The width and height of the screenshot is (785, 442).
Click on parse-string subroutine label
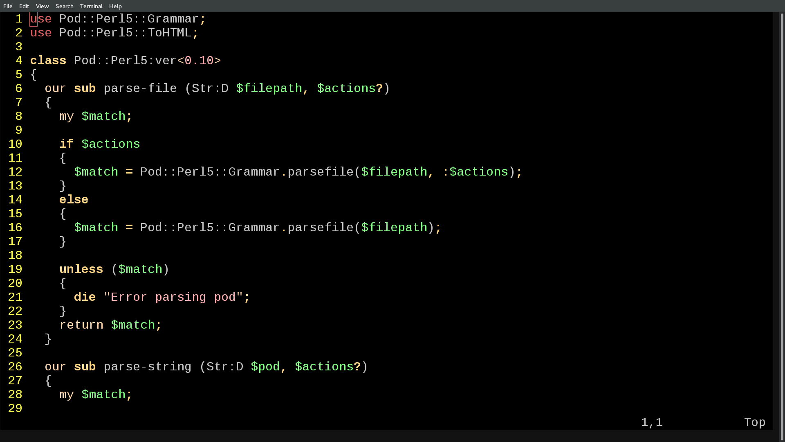coord(147,366)
